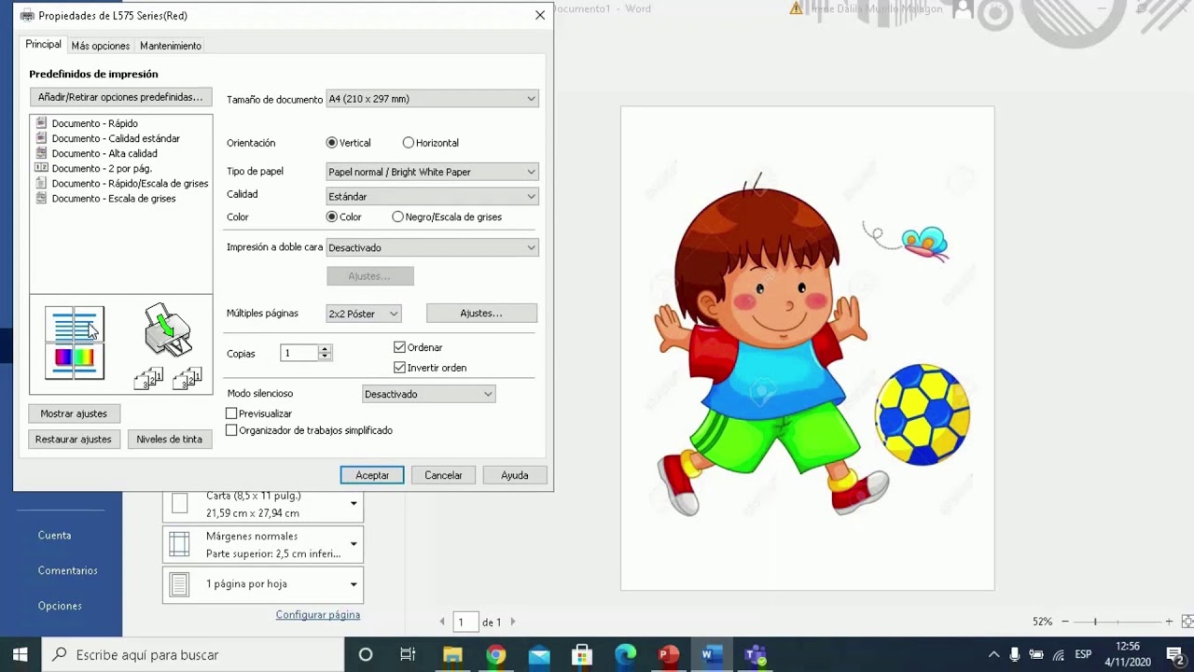Open the Calidad dropdown
Viewport: 1194px width, 672px height.
click(433, 196)
